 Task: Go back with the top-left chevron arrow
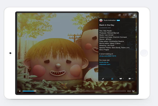coord(19,15)
